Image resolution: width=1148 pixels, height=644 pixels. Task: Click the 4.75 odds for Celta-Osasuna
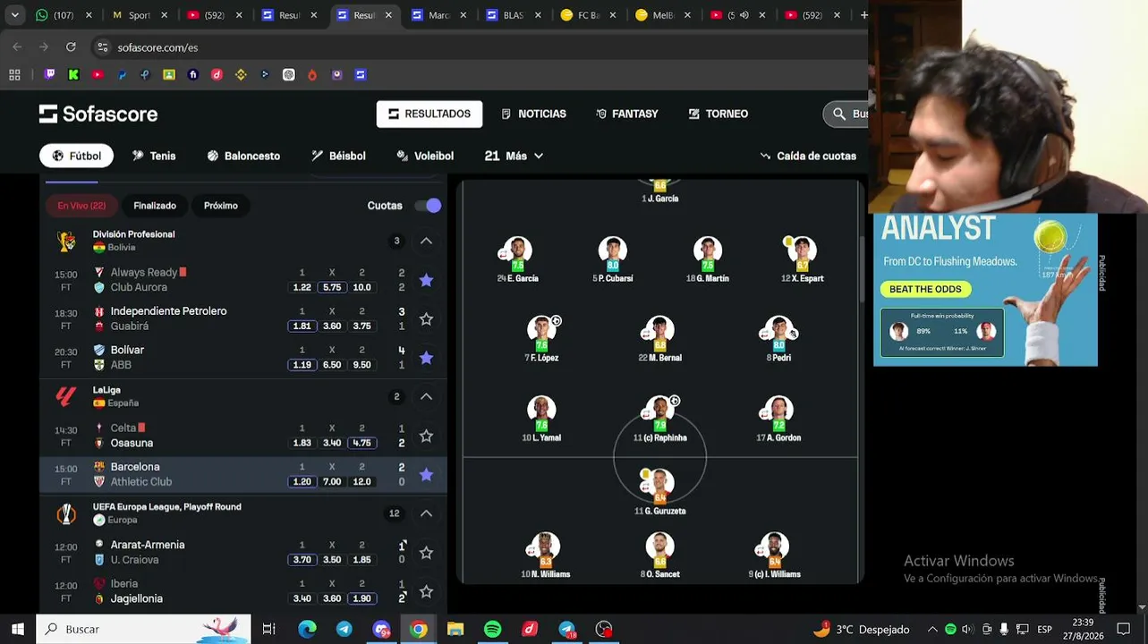[361, 443]
